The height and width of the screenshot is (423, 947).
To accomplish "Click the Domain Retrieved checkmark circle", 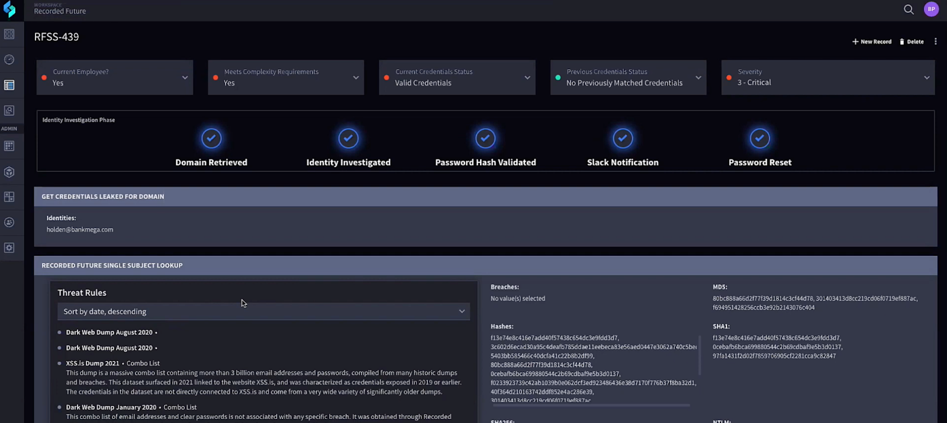I will pos(211,138).
